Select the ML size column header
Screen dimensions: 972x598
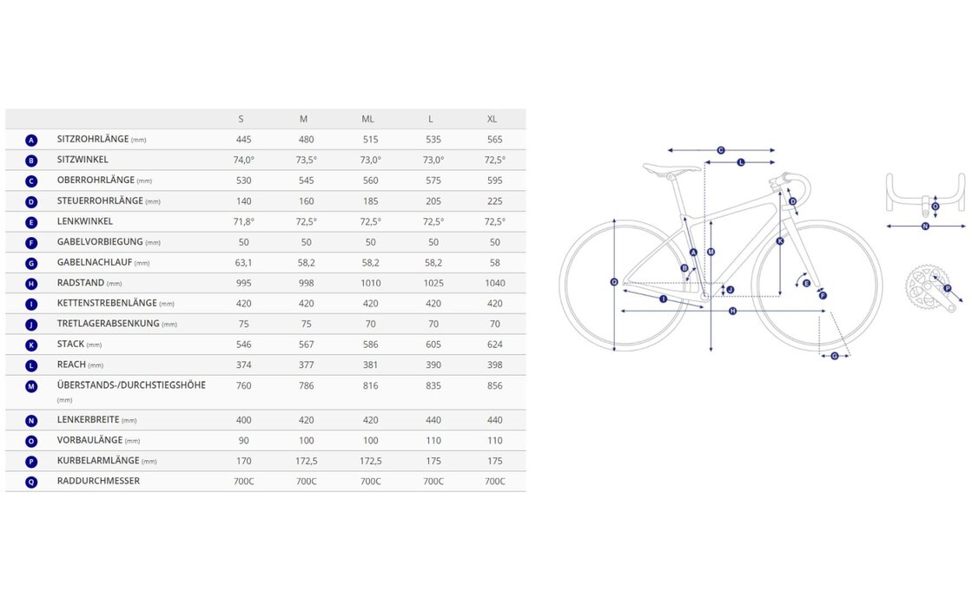click(368, 119)
